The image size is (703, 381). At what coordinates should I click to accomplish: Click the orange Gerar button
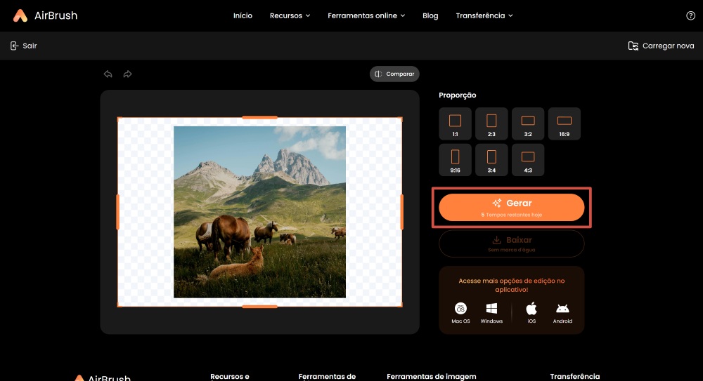(x=512, y=207)
